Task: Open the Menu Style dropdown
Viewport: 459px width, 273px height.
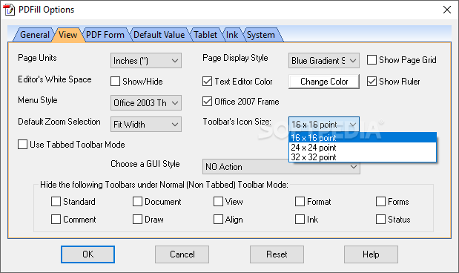Action: pyautogui.click(x=146, y=103)
